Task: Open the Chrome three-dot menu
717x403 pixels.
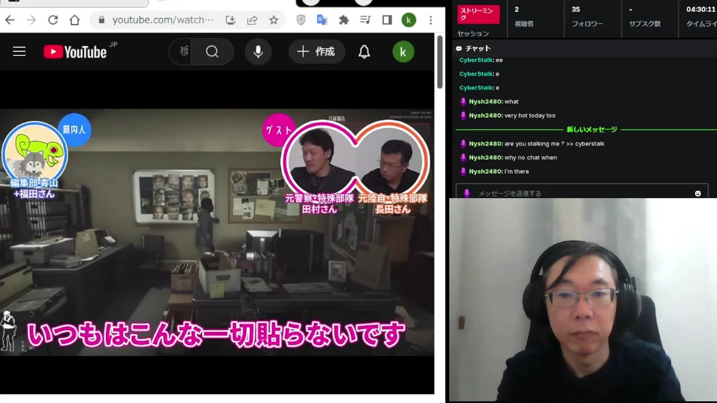Action: tap(430, 20)
